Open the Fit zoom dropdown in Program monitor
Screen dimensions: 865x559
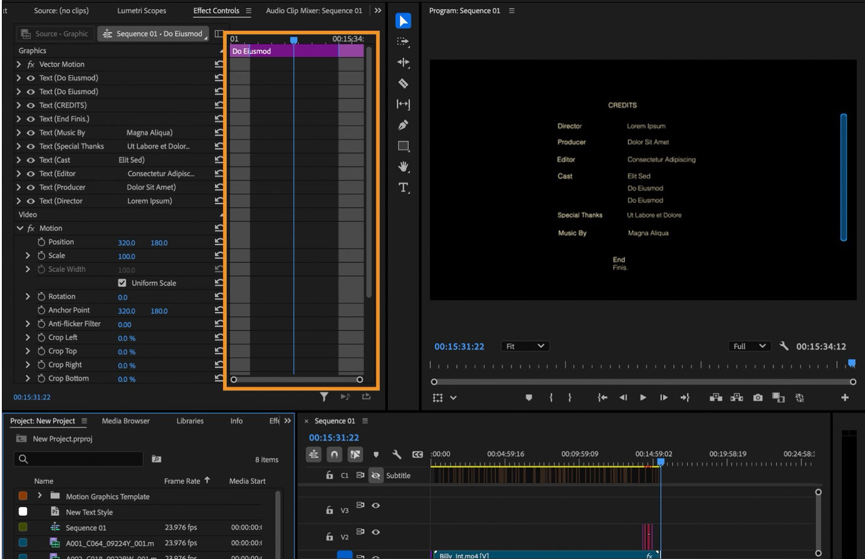(525, 345)
